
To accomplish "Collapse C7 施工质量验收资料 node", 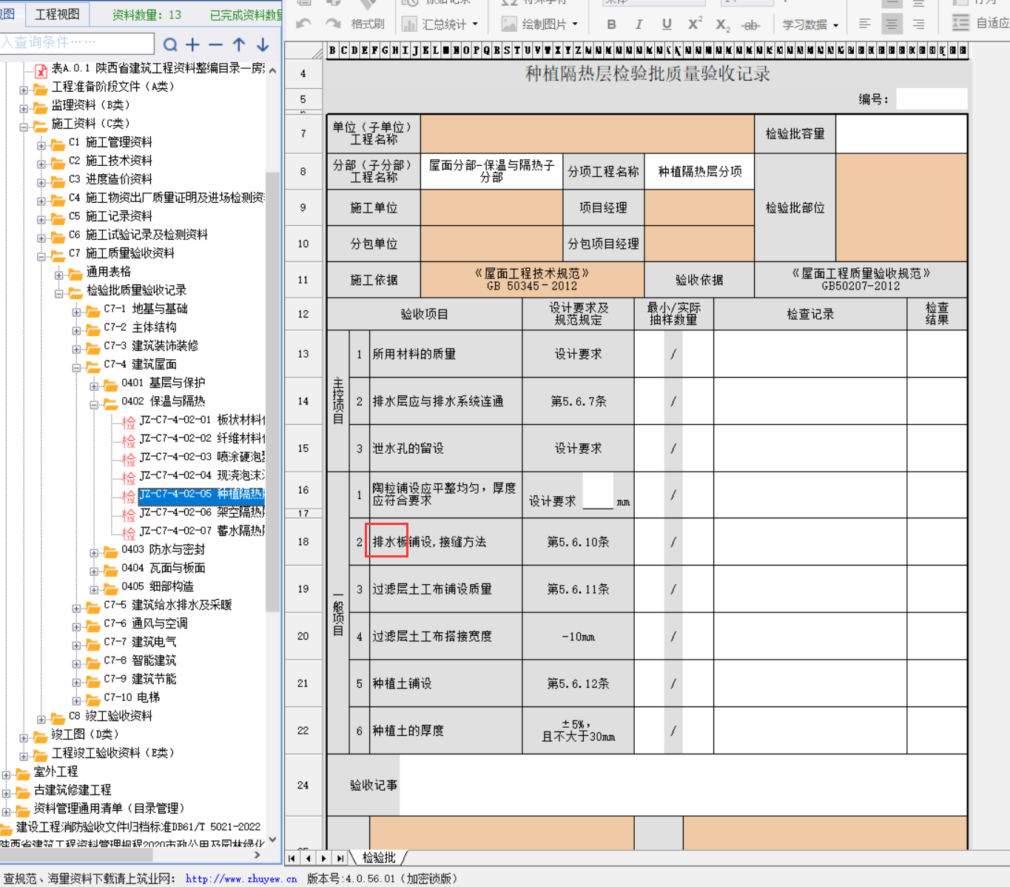I will 41,256.
